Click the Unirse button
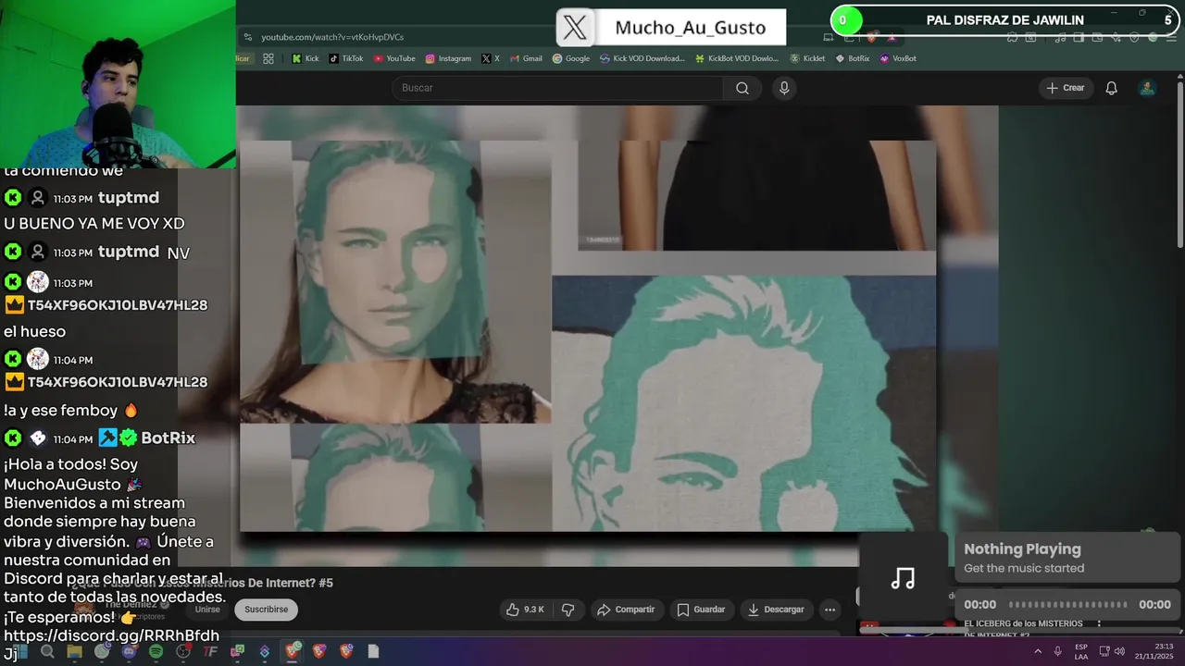This screenshot has height=666, width=1185. coord(207,610)
